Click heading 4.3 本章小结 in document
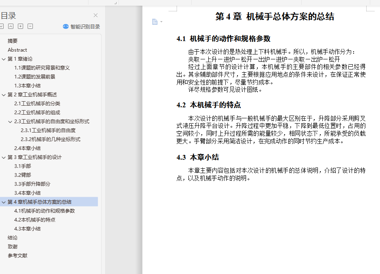Image resolution: width=380 pixels, height=274 pixels. tap(198, 157)
